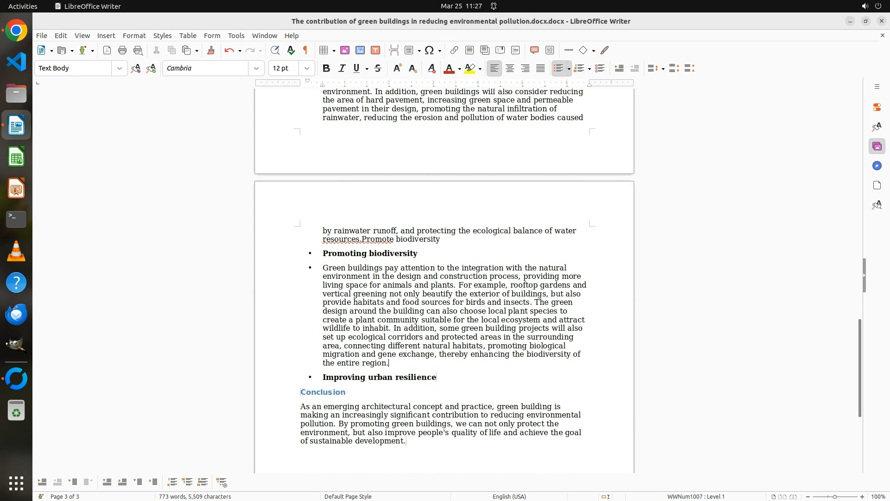Open the Tools menu
This screenshot has width=890, height=501.
[x=236, y=36]
